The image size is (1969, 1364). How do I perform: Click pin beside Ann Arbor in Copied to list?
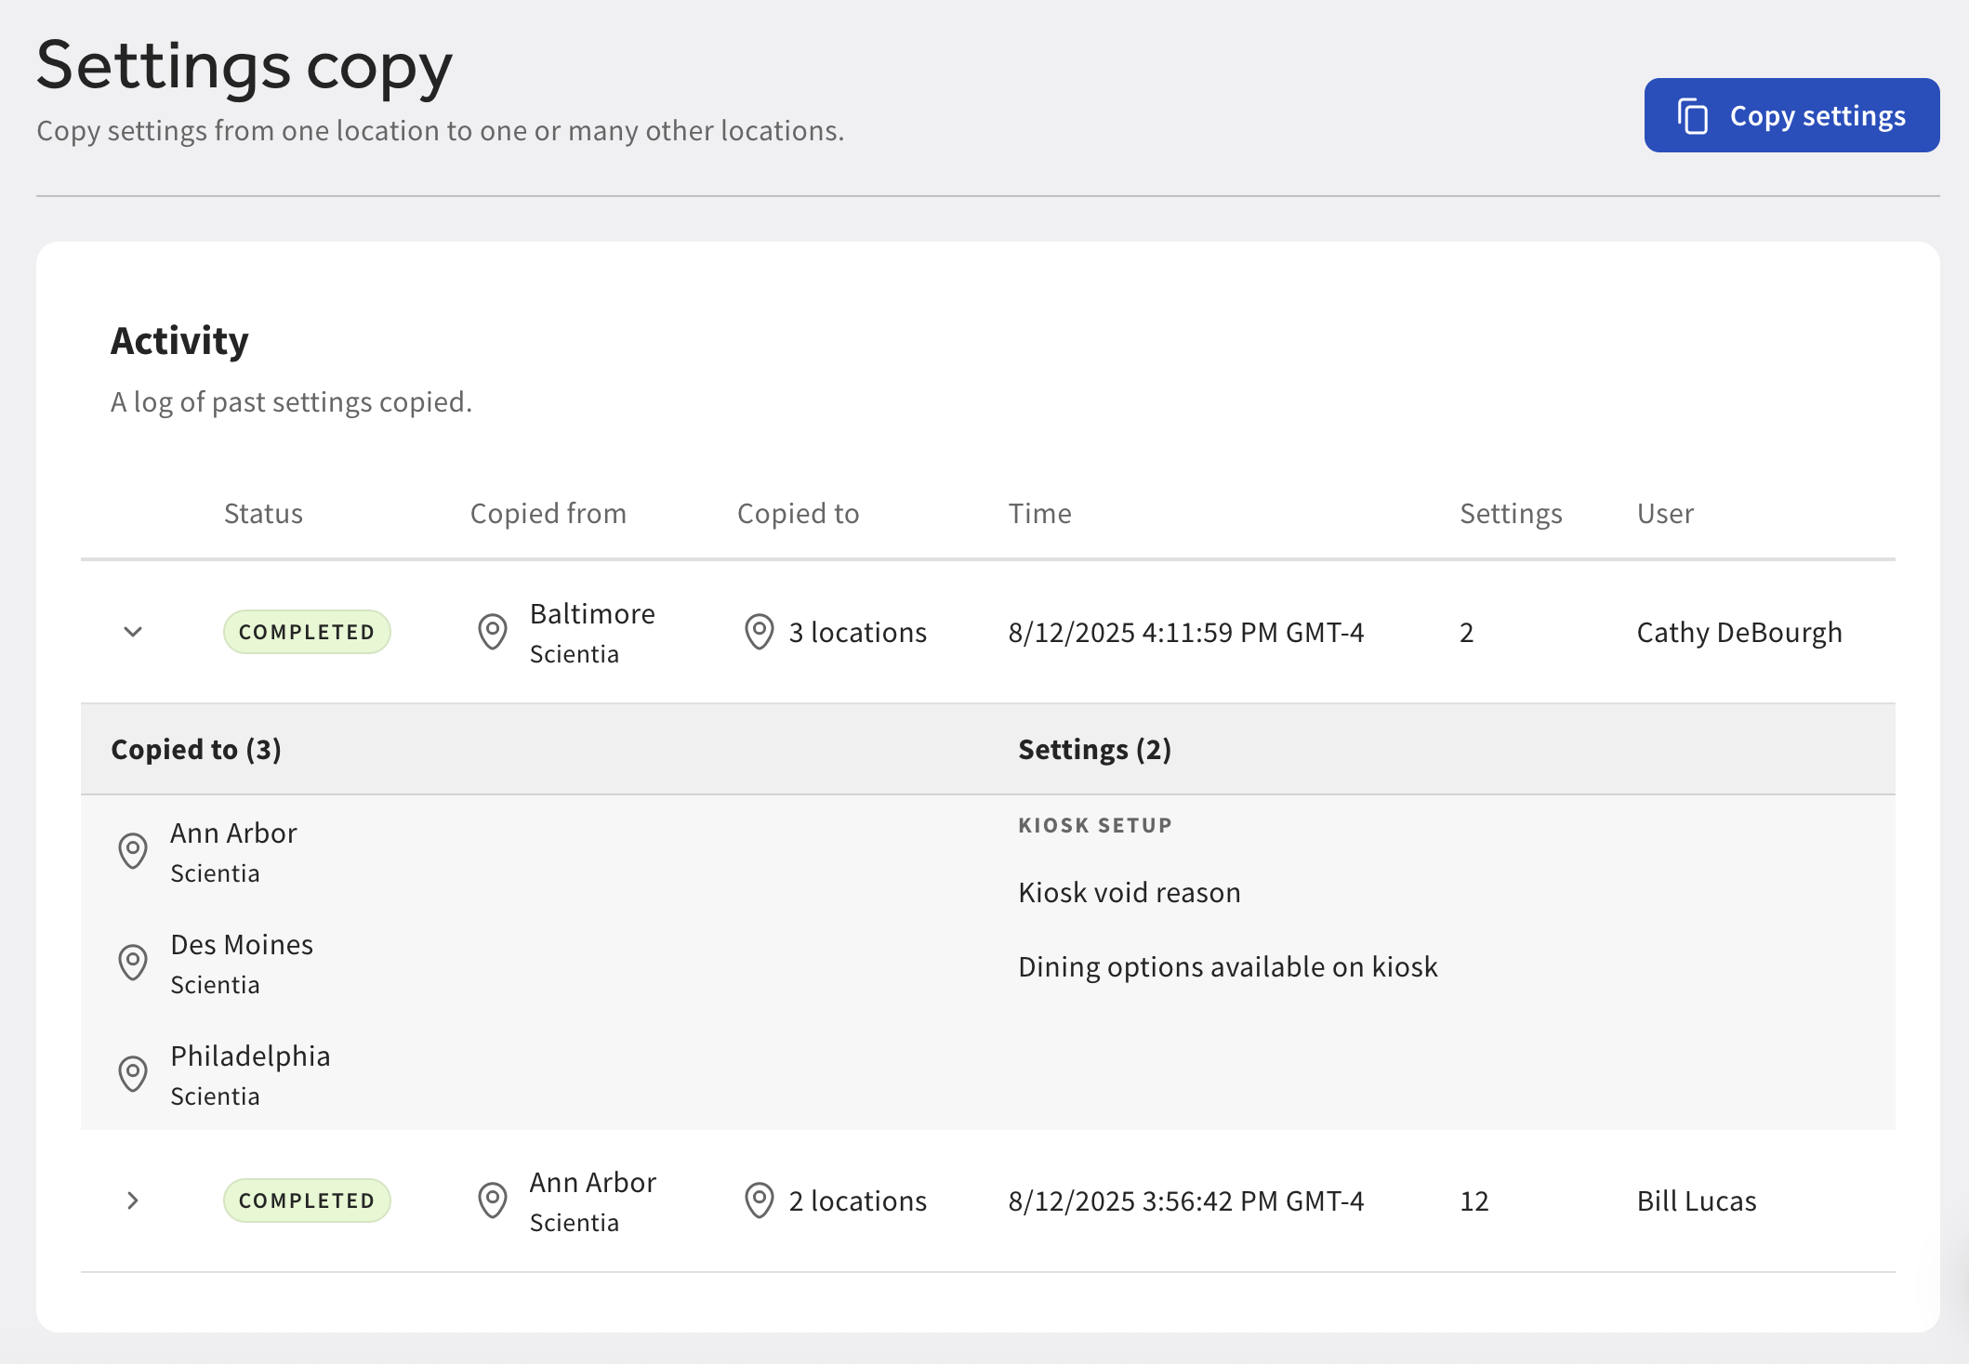pyautogui.click(x=133, y=850)
